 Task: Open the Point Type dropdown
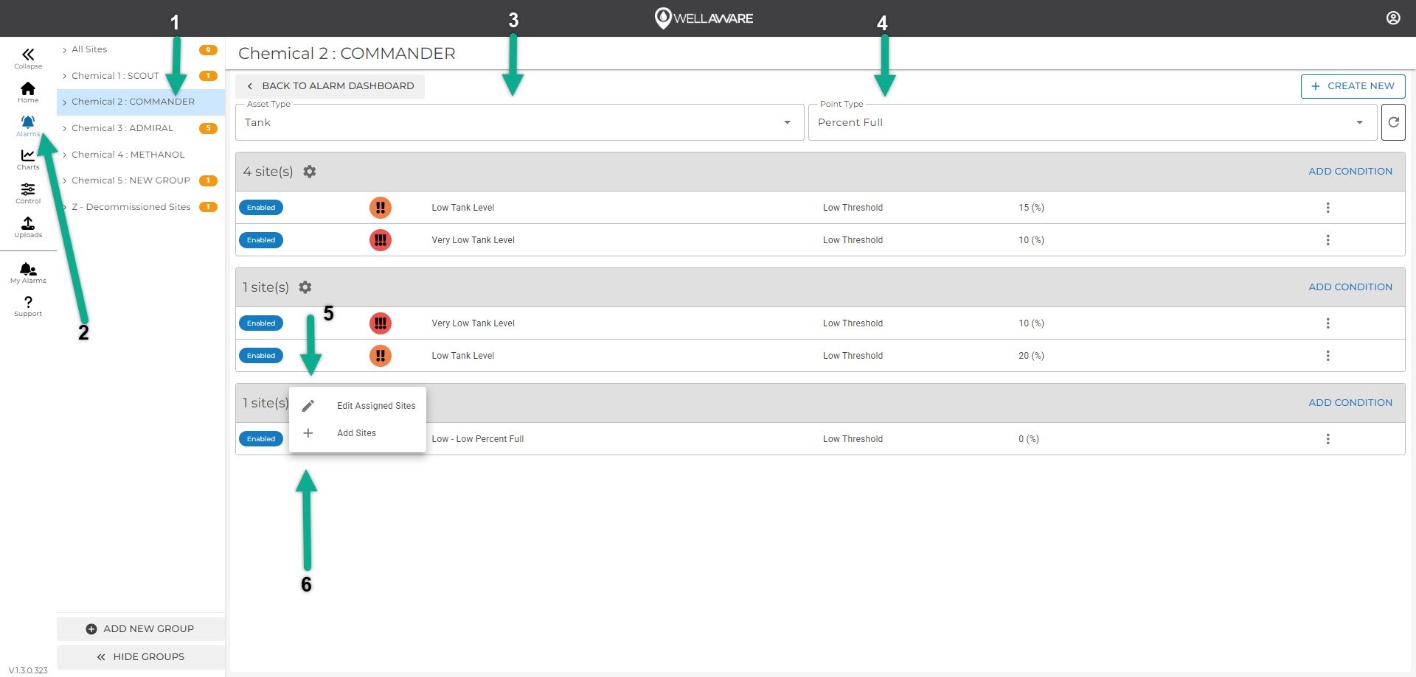click(x=1092, y=122)
